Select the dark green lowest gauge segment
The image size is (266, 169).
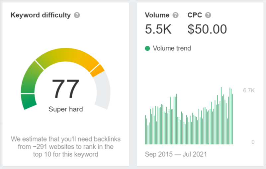[29, 101]
